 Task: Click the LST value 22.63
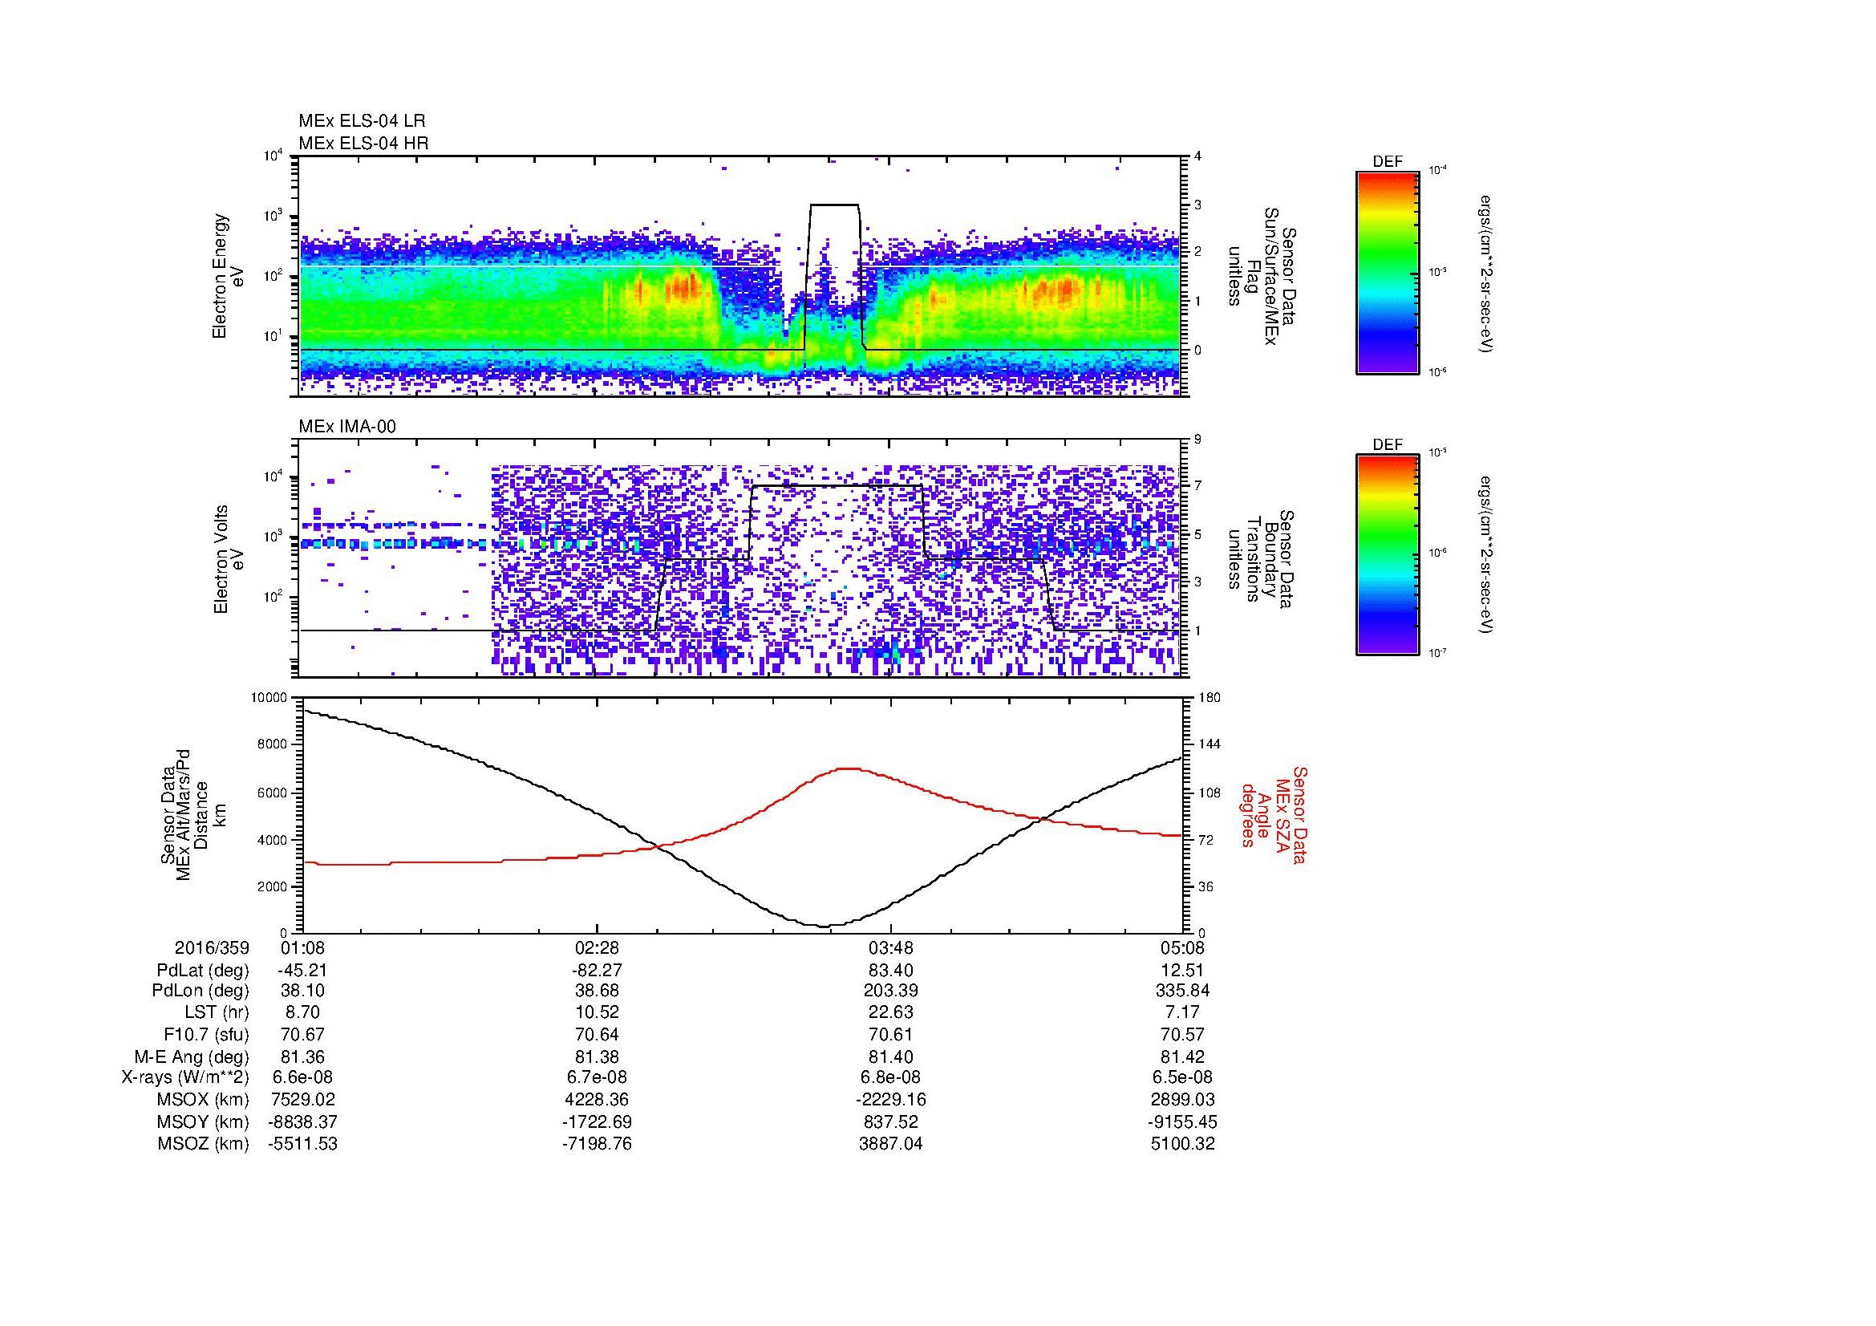890,1013
